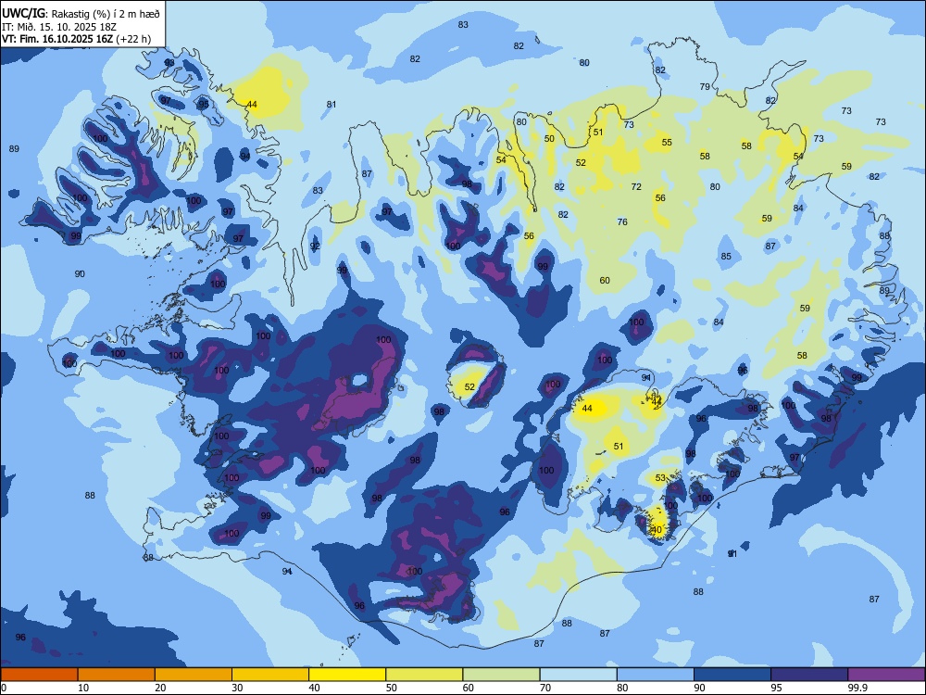926x695 pixels.
Task: Select the map value '50' in the north
Action: [x=549, y=139]
